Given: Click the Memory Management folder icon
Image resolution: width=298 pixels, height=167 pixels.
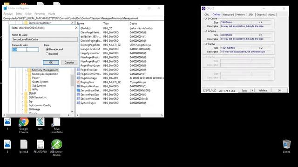Looking at the screenshot, I should (x=29, y=70).
